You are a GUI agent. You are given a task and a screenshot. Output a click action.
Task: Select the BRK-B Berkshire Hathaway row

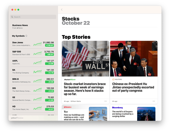click(x=33, y=80)
